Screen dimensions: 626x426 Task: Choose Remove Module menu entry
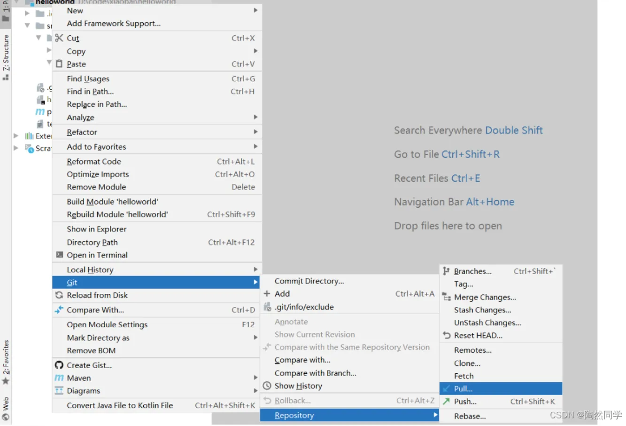coord(157,187)
